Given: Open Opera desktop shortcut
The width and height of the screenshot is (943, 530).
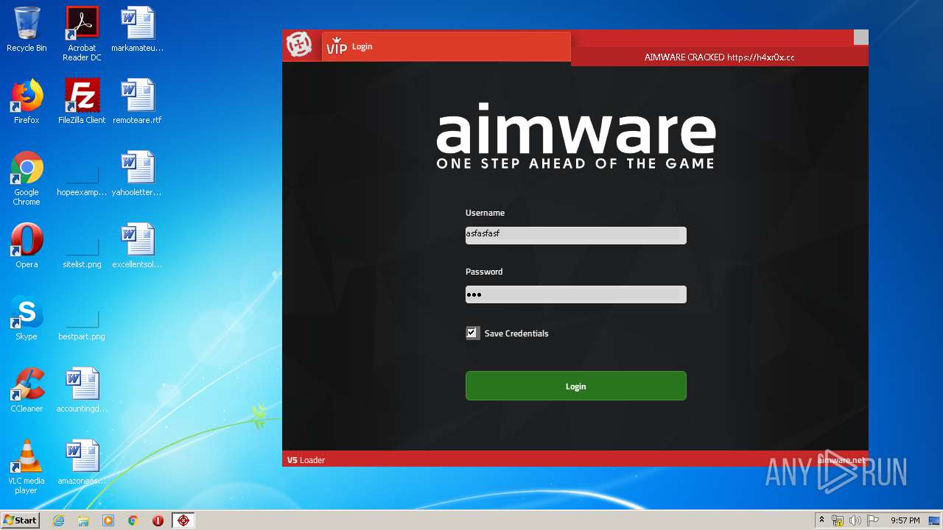Looking at the screenshot, I should [27, 246].
